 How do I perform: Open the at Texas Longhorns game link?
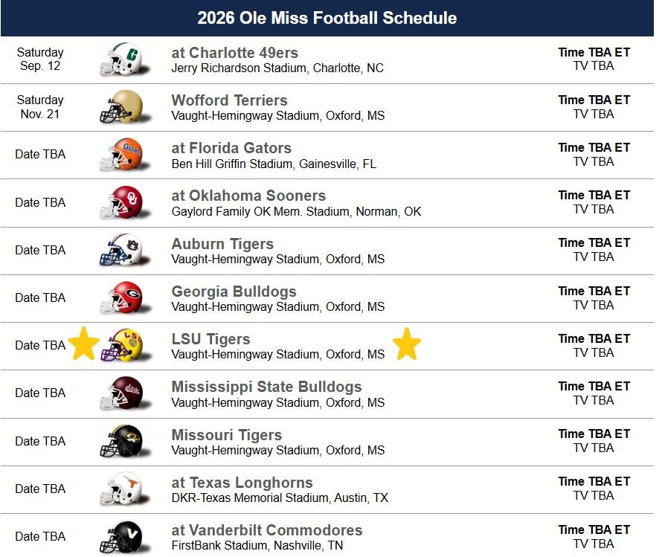click(242, 483)
